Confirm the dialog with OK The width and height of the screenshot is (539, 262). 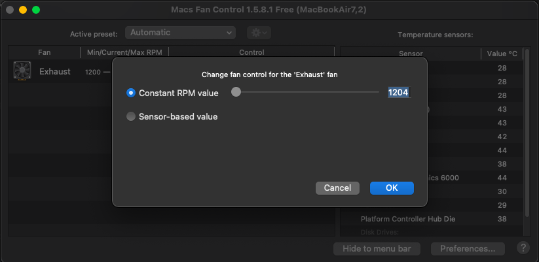click(x=391, y=188)
